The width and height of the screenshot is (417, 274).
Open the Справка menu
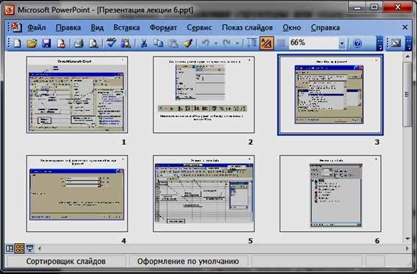(325, 28)
